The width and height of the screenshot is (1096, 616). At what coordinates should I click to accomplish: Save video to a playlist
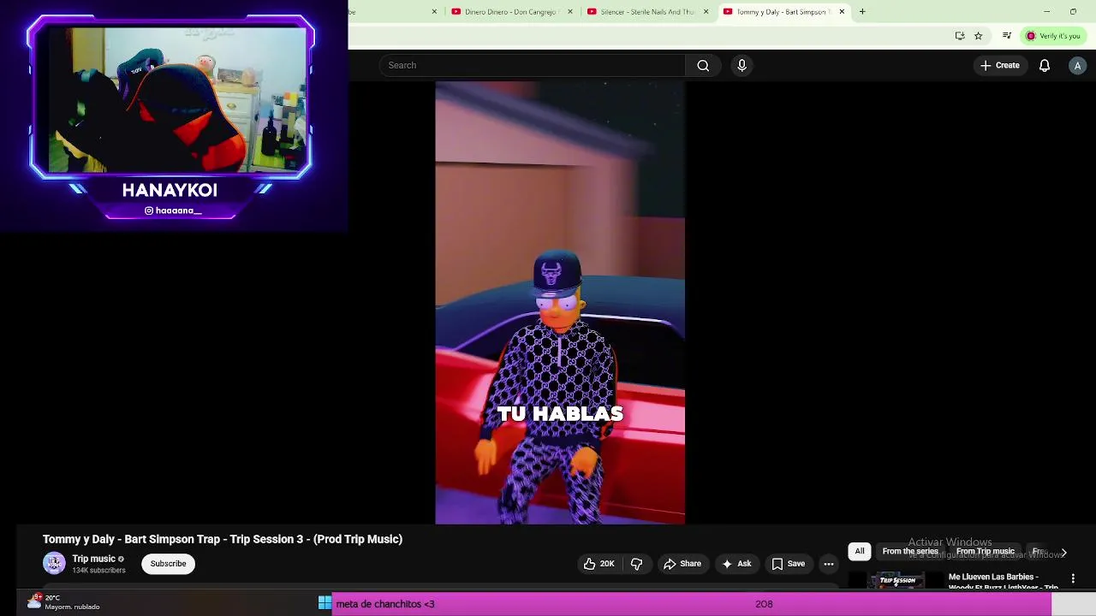(x=788, y=564)
